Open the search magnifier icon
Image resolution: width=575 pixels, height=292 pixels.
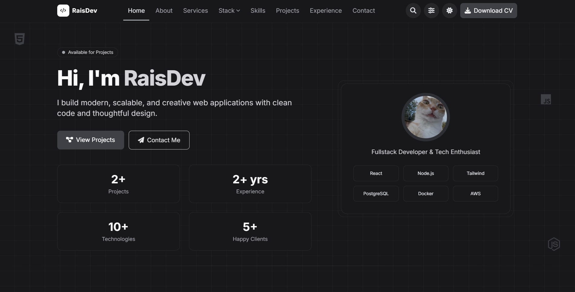(413, 10)
